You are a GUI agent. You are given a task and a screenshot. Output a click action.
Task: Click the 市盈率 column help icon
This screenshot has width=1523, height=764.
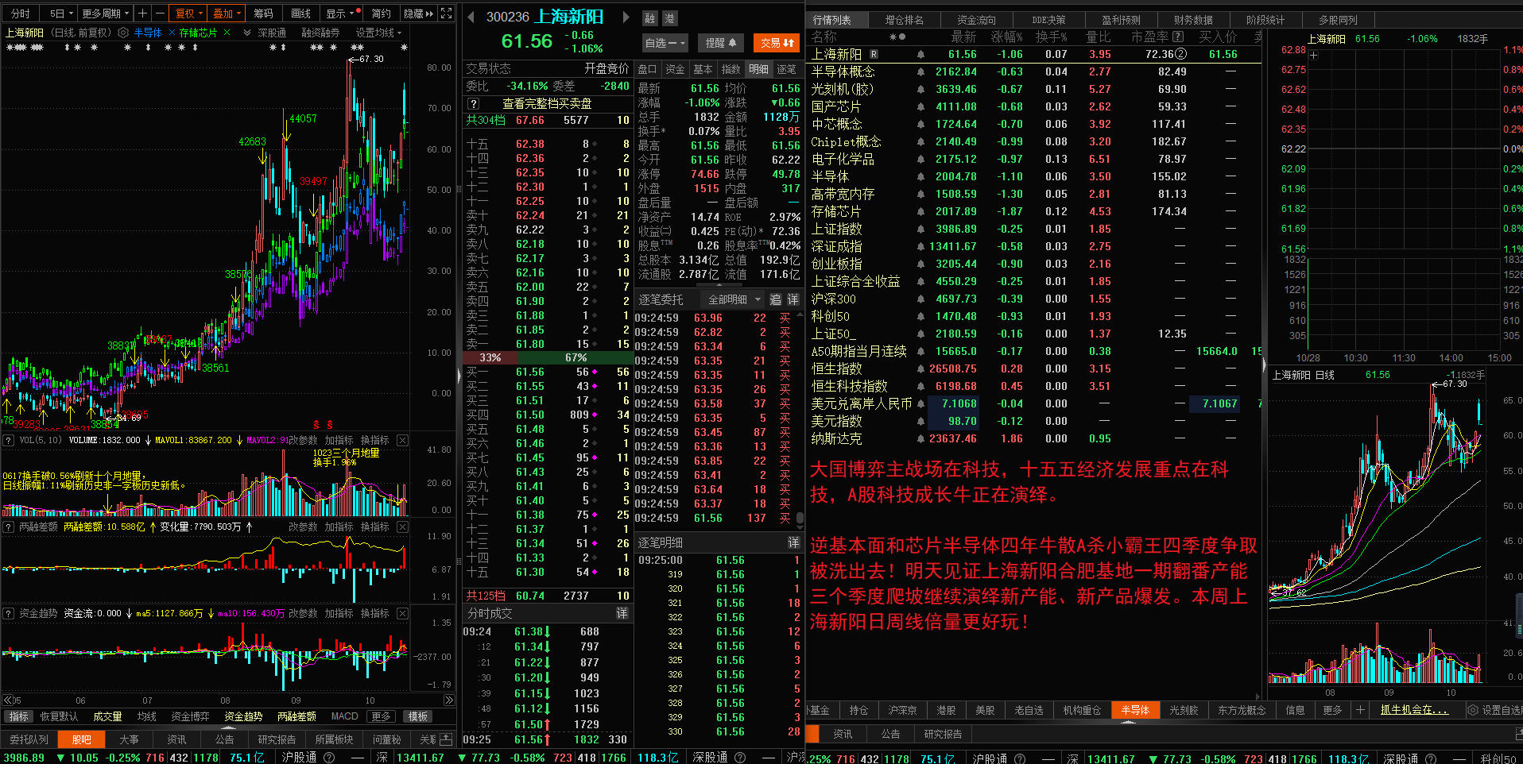click(1178, 37)
